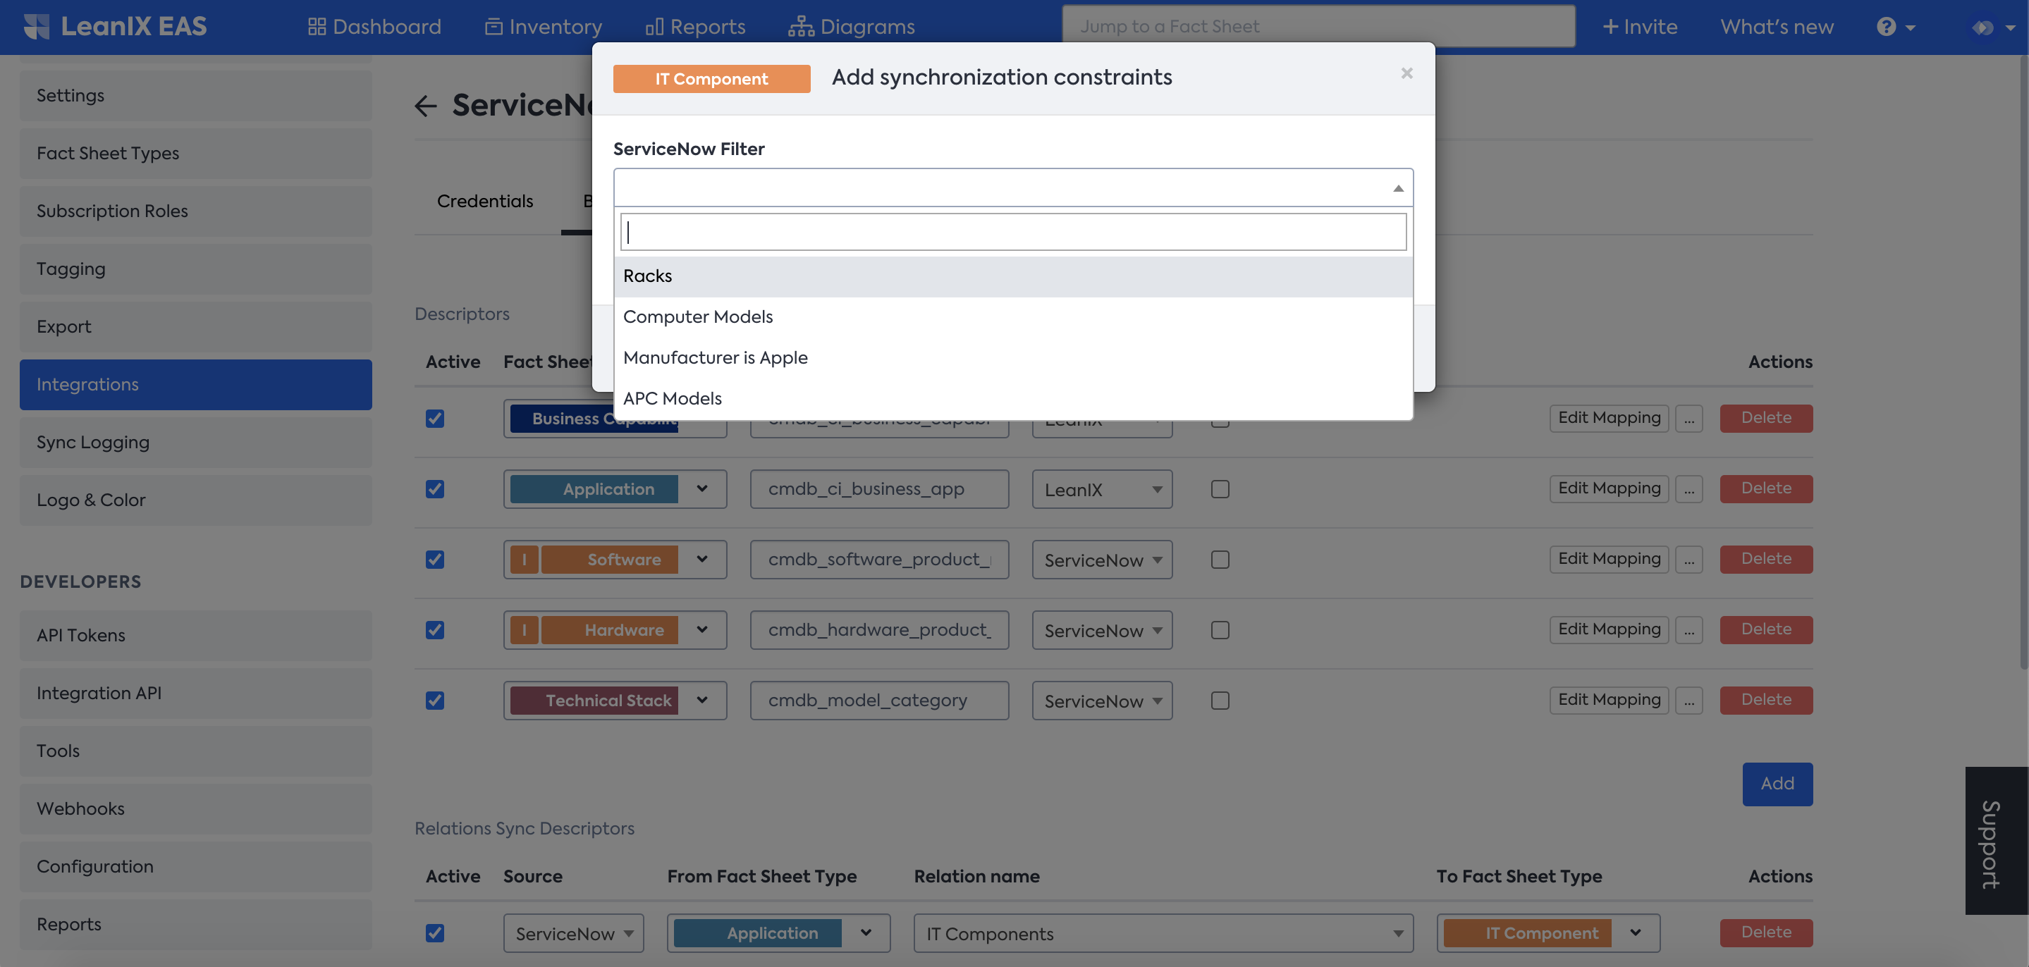2029x967 pixels.
Task: Open the Reports navigation item in top bar
Action: (696, 27)
